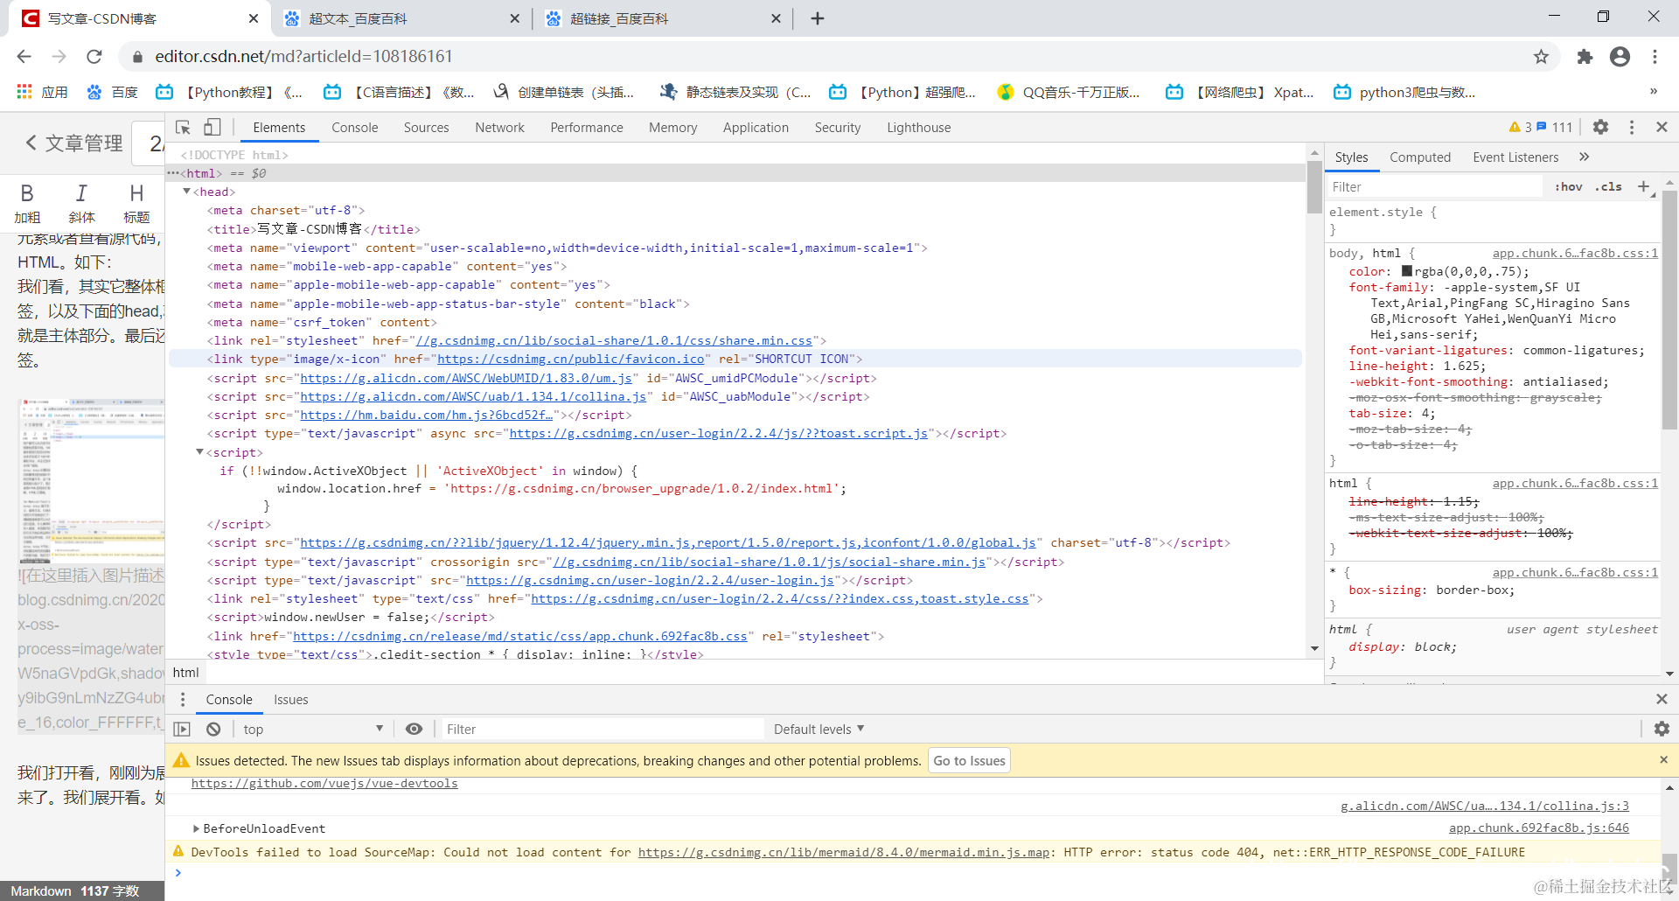Close the 超链接_百度百科 browser tab
Screen dimensions: 1679x901
776,18
